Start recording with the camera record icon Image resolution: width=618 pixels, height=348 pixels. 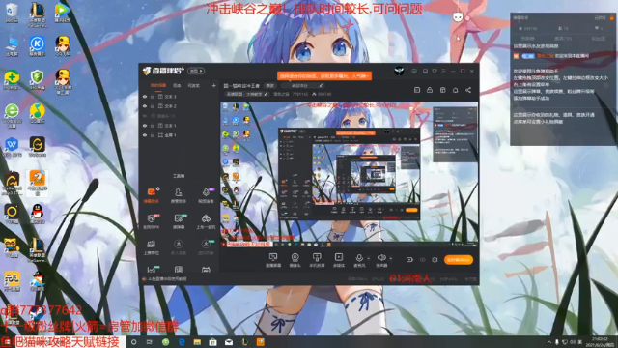click(409, 260)
